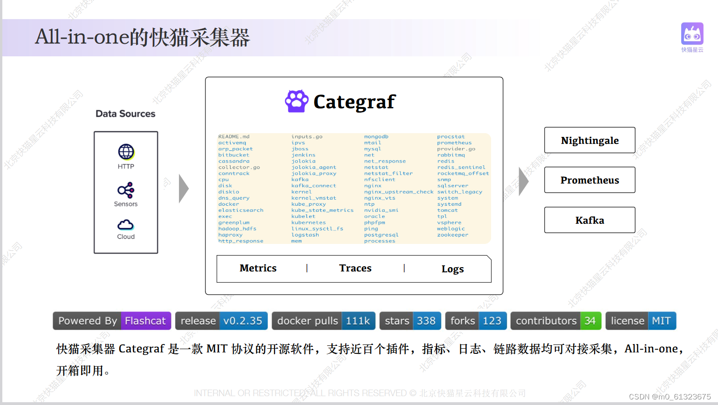Click the Categraf paw logo
Viewport: 718px width, 405px height.
(297, 101)
